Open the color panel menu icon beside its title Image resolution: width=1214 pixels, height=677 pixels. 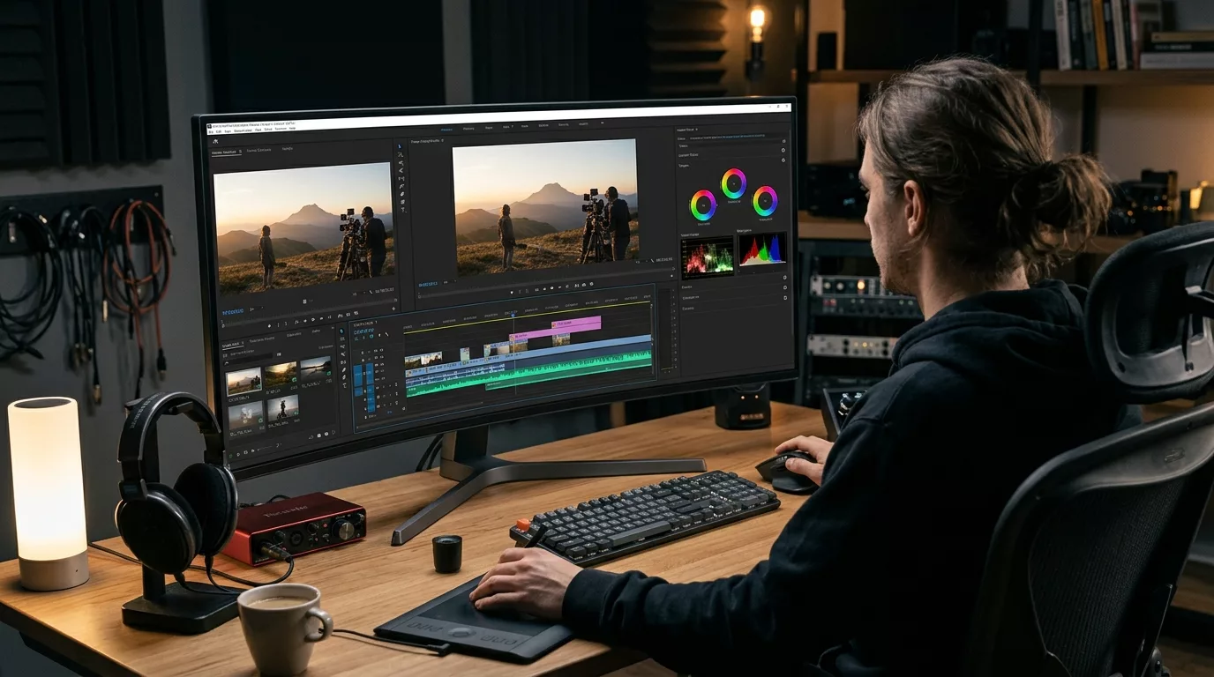(697, 130)
